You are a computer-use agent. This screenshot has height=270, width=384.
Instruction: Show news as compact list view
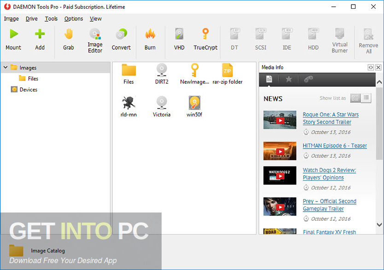[x=366, y=98]
